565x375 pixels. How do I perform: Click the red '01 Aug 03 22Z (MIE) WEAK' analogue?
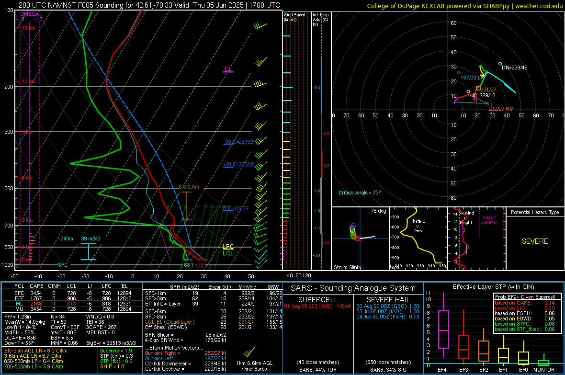tap(317, 306)
